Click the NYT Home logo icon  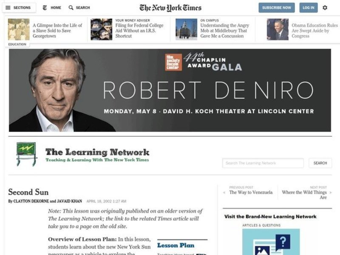point(45,8)
